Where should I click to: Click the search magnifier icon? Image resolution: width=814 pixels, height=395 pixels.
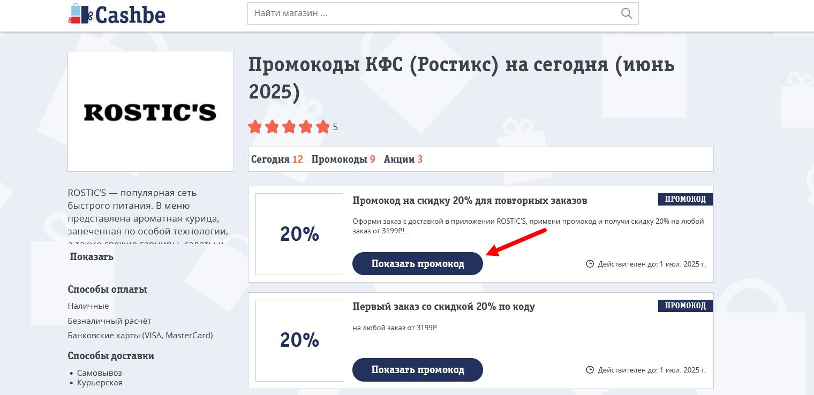(627, 13)
